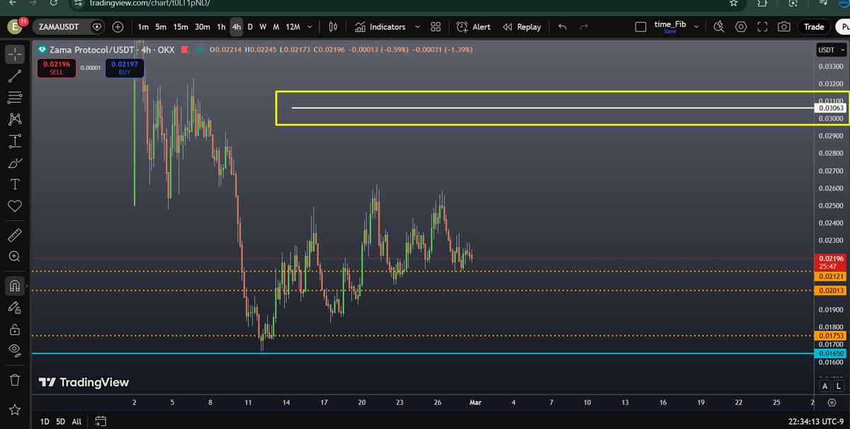Select the crosshair cursor tool
Image resolution: width=850 pixels, height=429 pixels.
coord(14,54)
